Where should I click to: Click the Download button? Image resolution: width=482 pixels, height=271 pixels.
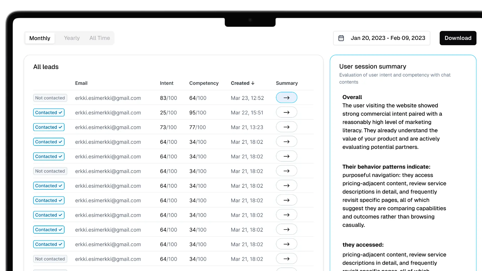[x=458, y=38]
